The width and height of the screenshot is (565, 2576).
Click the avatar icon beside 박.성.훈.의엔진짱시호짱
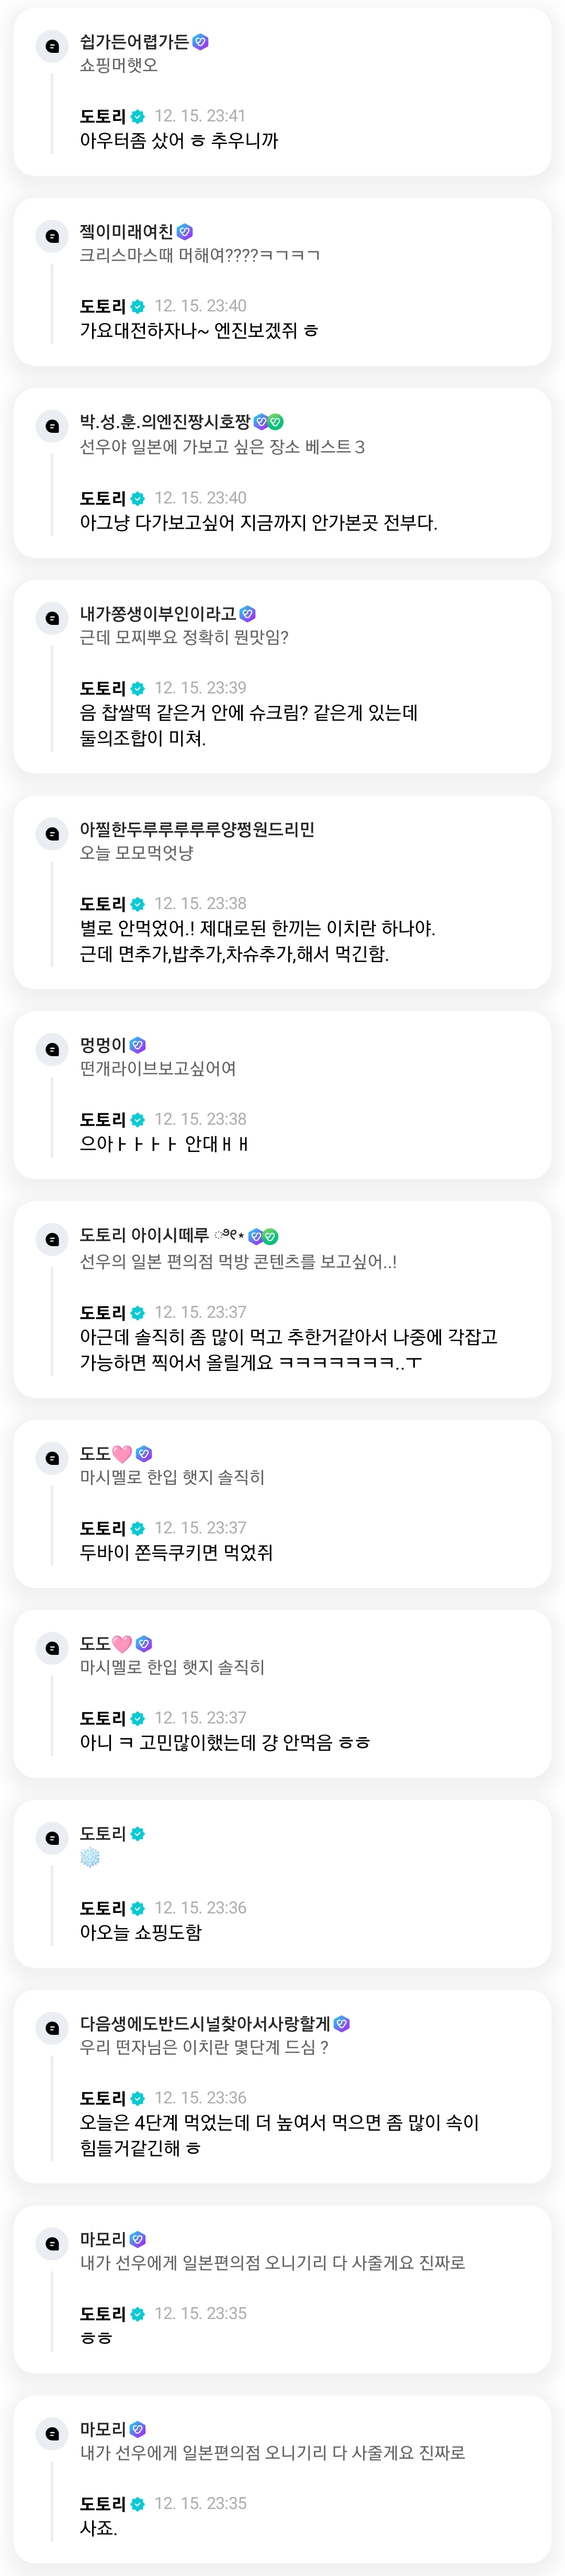[52, 426]
